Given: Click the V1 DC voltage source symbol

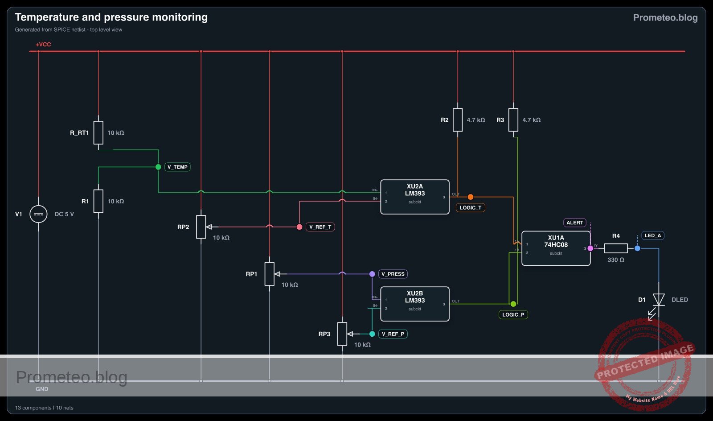Looking at the screenshot, I should 38,214.
